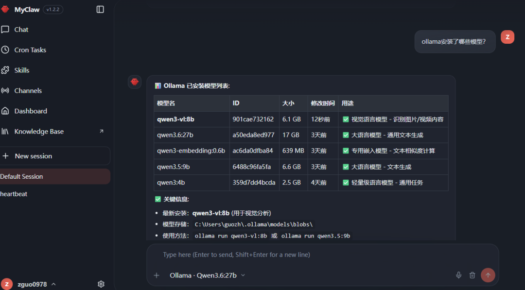Open the Ollama · Qwen3.6:27b model dropdown
The image size is (525, 290).
pyautogui.click(x=207, y=275)
